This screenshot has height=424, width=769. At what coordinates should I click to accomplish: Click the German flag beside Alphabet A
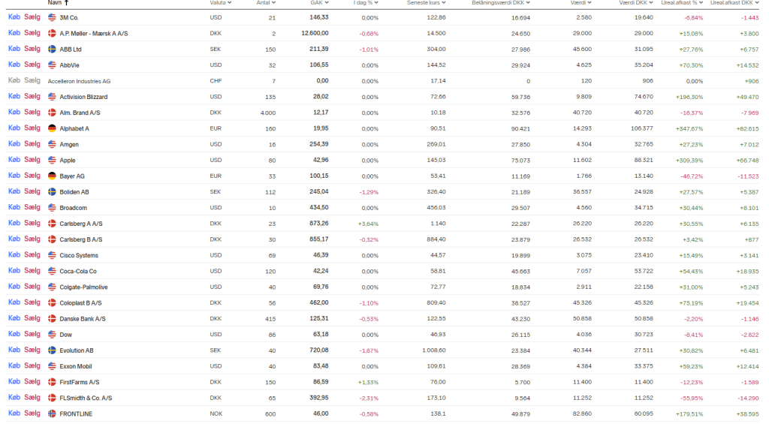pos(52,128)
